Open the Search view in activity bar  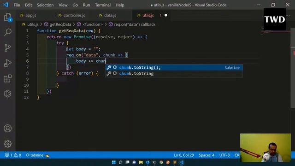[x=7, y=32]
